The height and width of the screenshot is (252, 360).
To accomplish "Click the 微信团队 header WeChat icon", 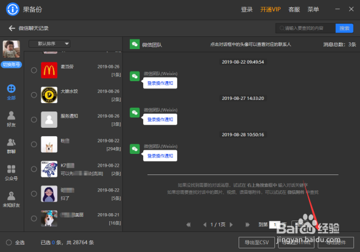I will coord(135,44).
